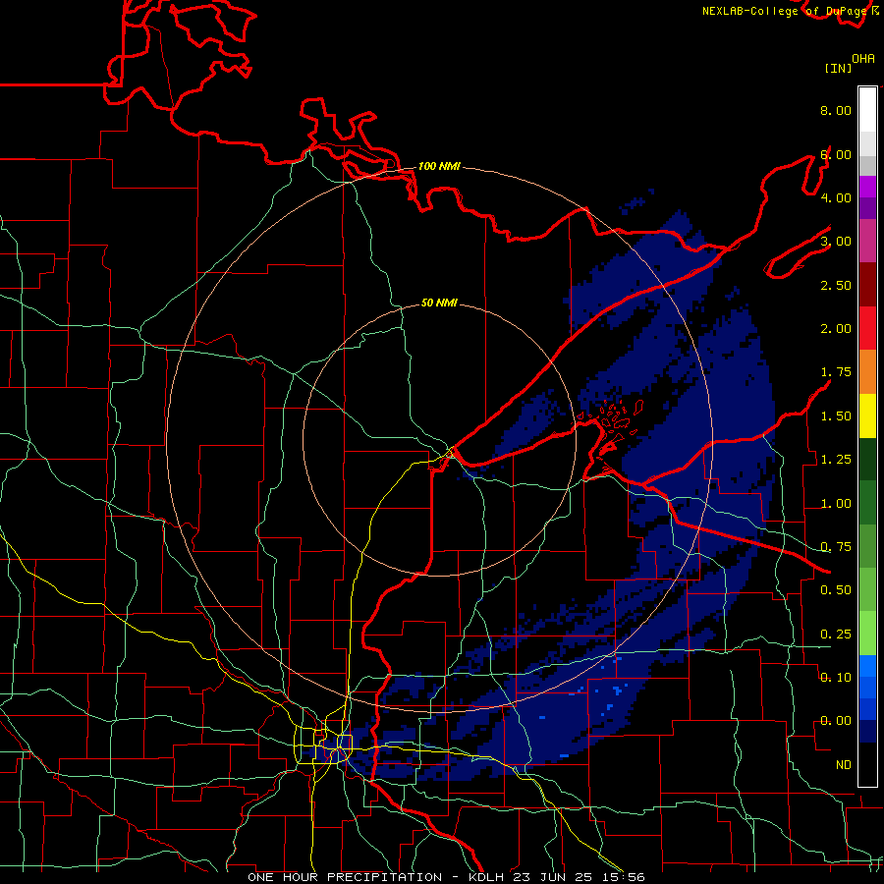884x884 pixels.
Task: Select the 0.00 legend value
Action: tap(836, 721)
